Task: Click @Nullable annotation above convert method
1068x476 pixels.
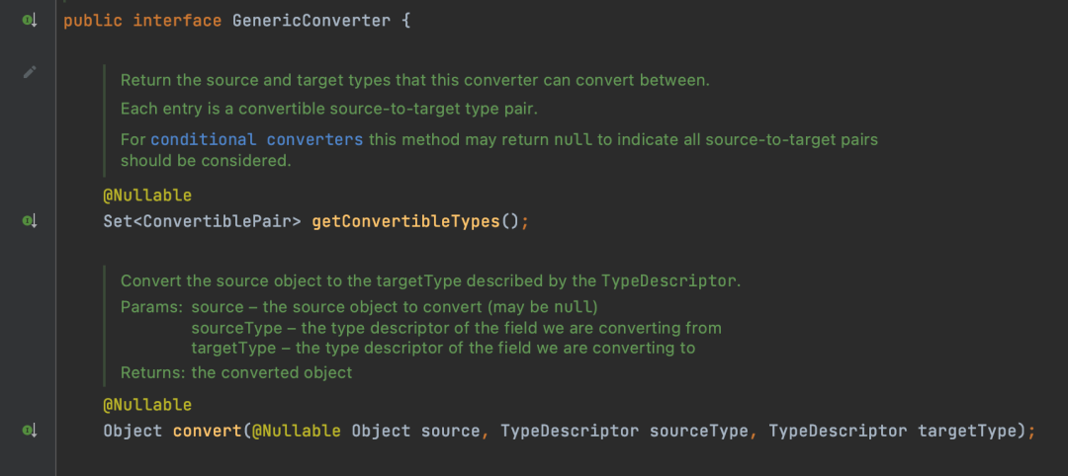Action: pyautogui.click(x=147, y=405)
